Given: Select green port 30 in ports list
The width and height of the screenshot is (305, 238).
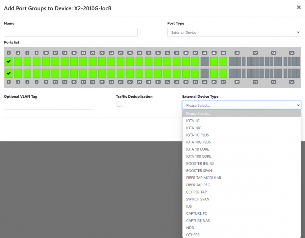Looking at the screenshot, I should coord(139,61).
